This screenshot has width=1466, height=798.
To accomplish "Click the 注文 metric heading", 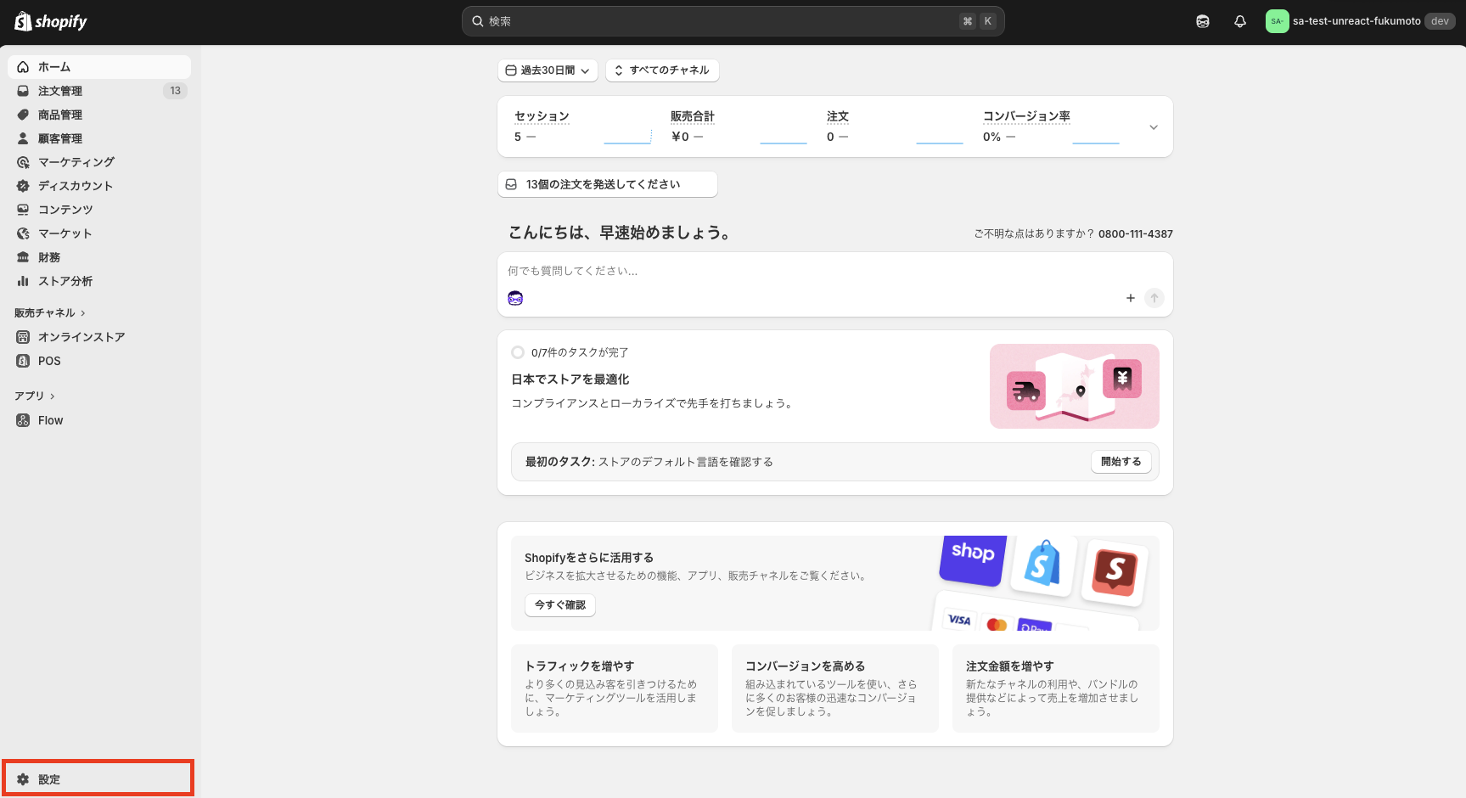I will (838, 116).
